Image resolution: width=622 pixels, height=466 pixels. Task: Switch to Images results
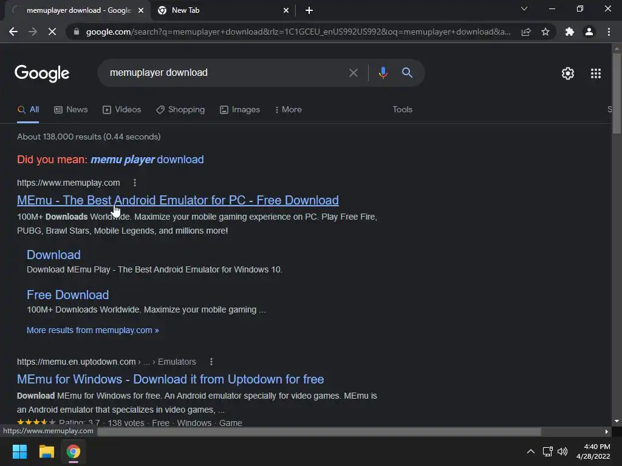point(240,110)
